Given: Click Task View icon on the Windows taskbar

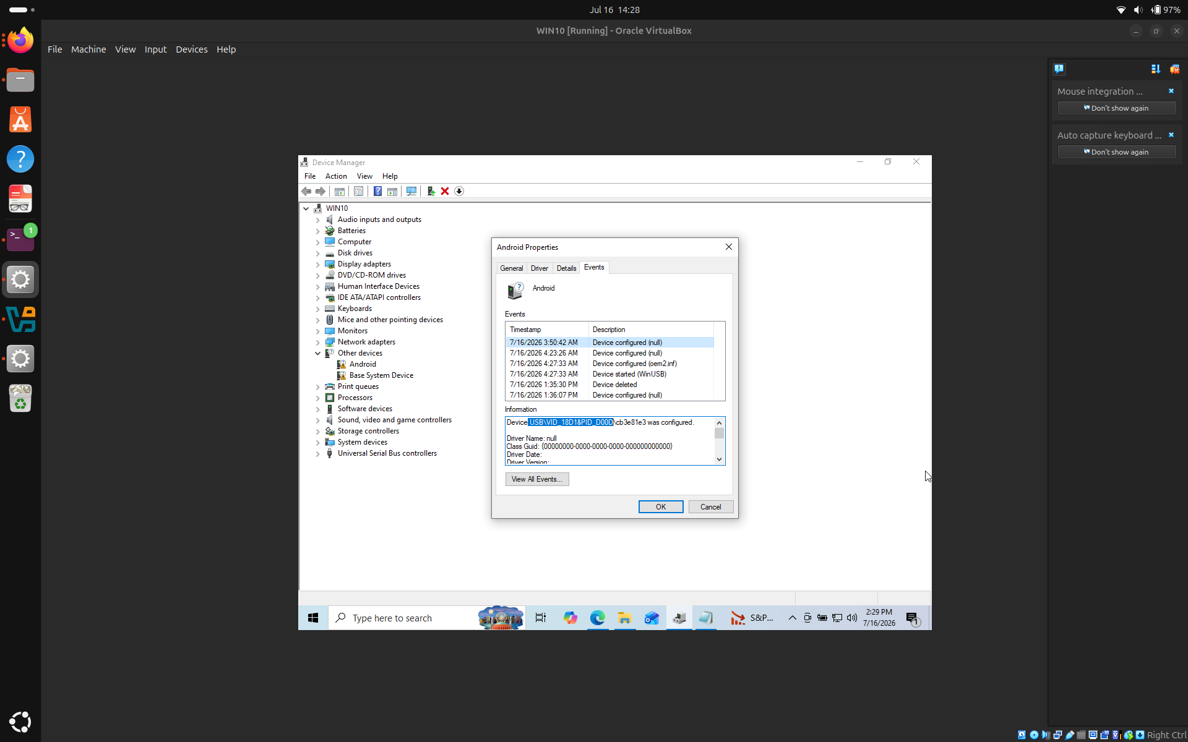Looking at the screenshot, I should coord(541,618).
